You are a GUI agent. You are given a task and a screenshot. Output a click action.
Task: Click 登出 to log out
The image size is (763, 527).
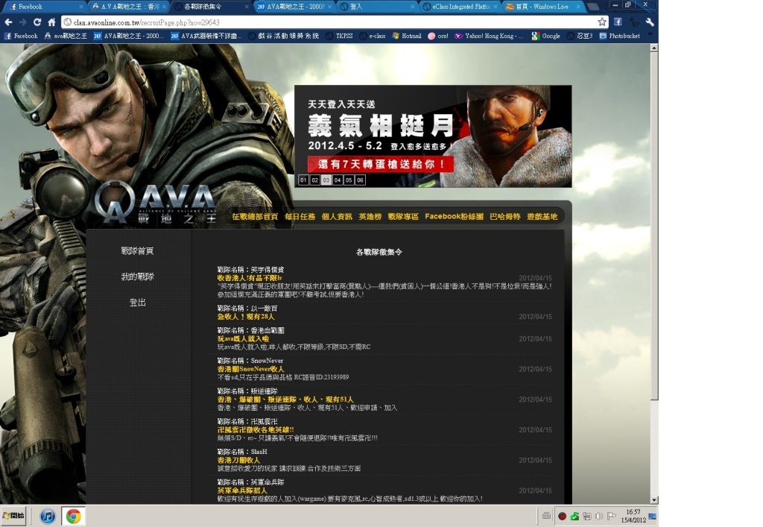click(137, 302)
